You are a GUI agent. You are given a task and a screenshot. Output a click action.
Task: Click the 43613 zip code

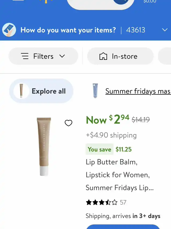pos(136,30)
